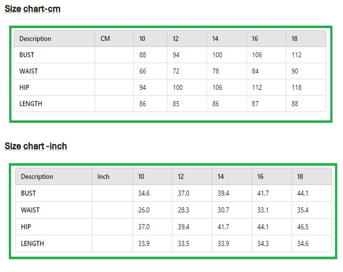Image resolution: width=343 pixels, height=272 pixels.
Task: Select hip value 46.5 in inch chart
Action: pos(303,227)
